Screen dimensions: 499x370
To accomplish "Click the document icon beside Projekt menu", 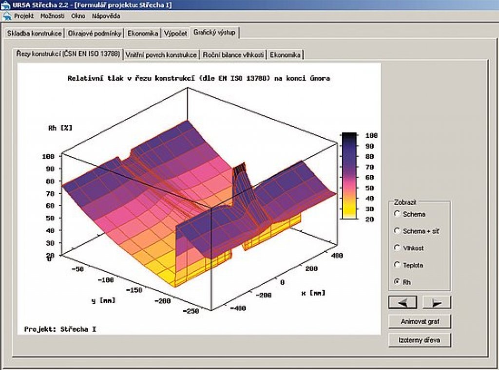I will tap(7, 16).
